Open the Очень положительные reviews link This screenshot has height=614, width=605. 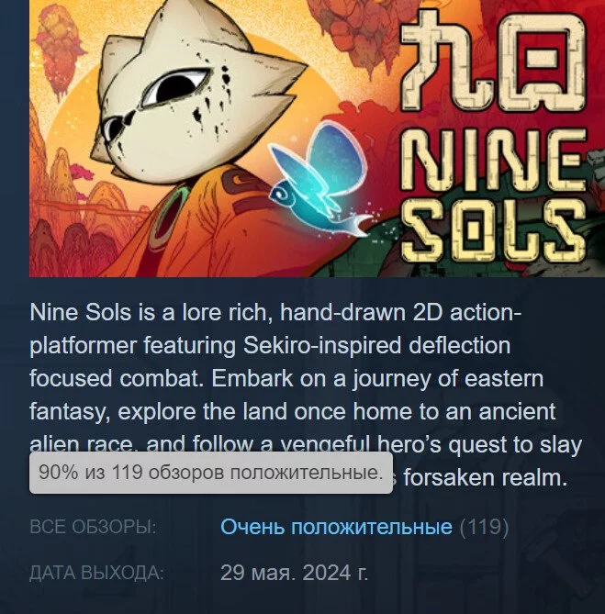(336, 527)
